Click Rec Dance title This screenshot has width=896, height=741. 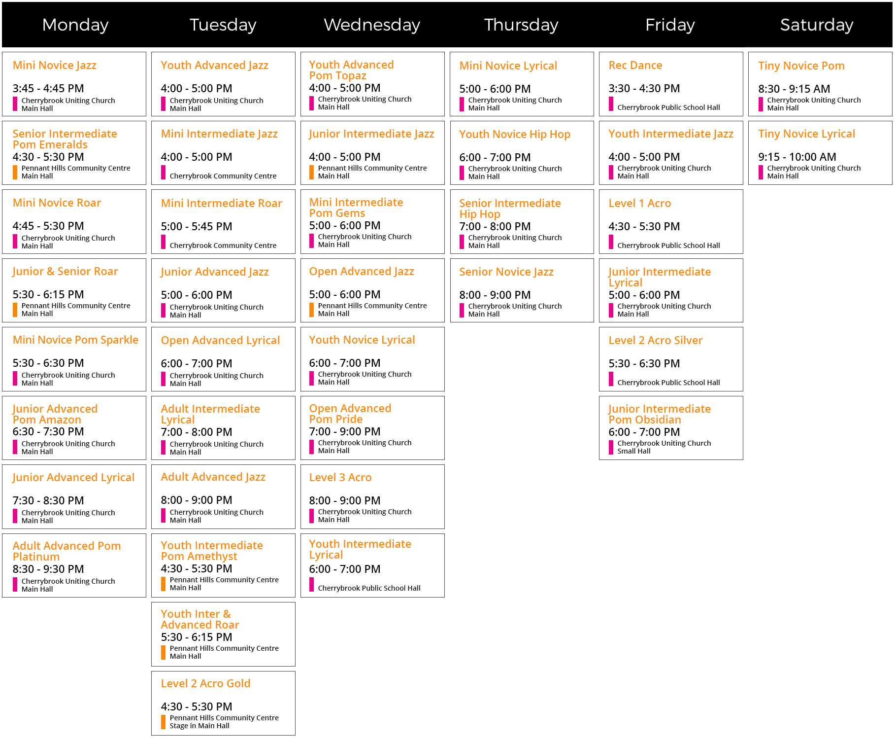coord(635,65)
